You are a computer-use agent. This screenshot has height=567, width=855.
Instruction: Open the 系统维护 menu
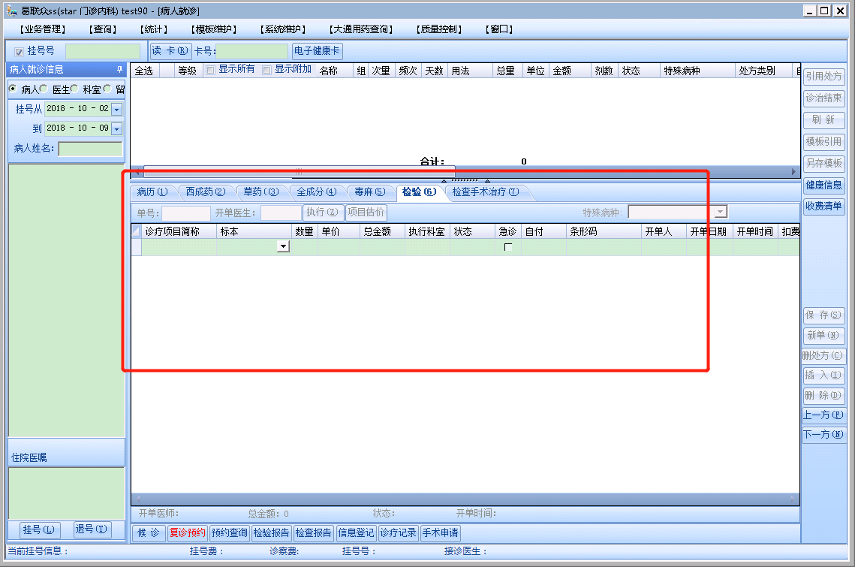(x=282, y=29)
